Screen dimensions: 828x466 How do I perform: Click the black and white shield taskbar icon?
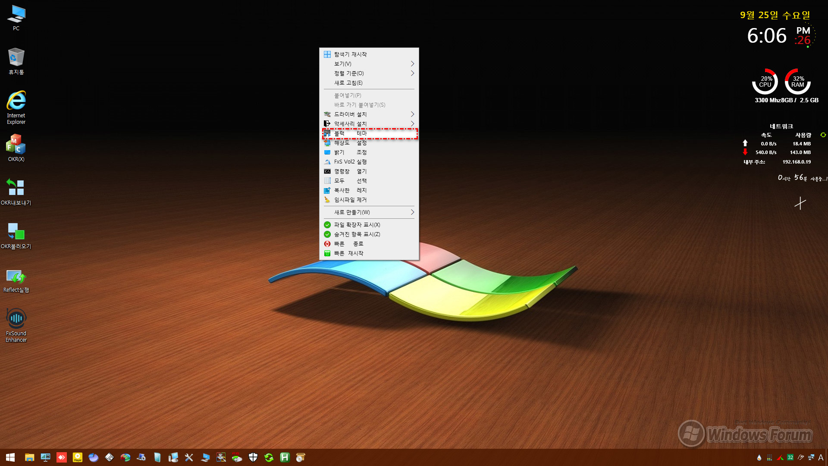tap(253, 457)
